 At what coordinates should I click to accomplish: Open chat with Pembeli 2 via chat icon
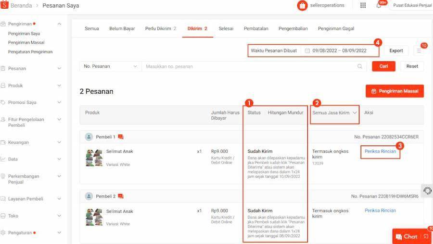120,196
